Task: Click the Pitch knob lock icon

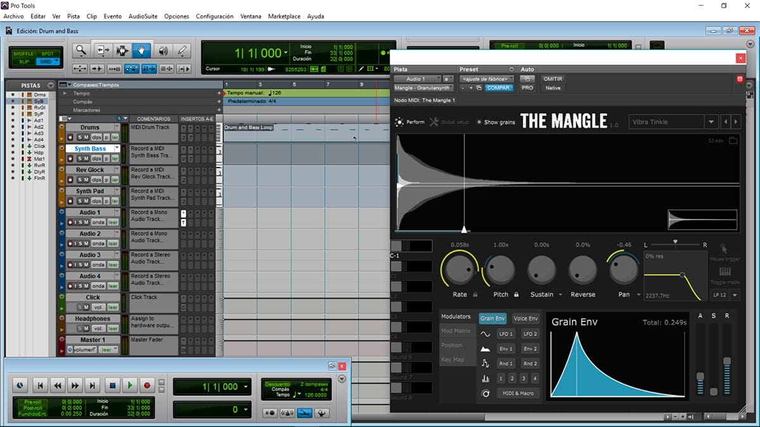Action: point(517,294)
